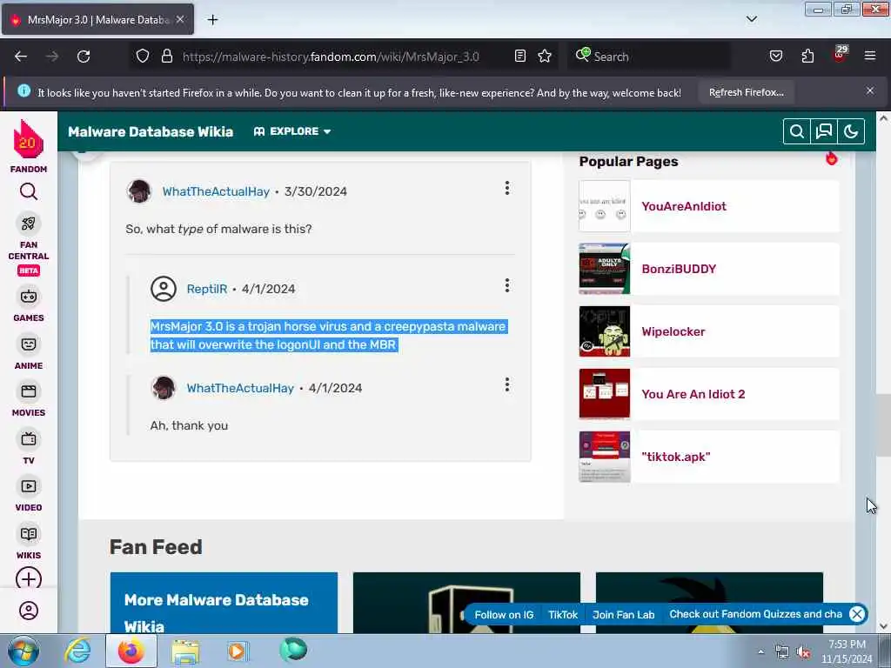Screen dimensions: 891x668
Task: Select the MrsMajor 3.0 browser tab
Action: click(x=97, y=20)
